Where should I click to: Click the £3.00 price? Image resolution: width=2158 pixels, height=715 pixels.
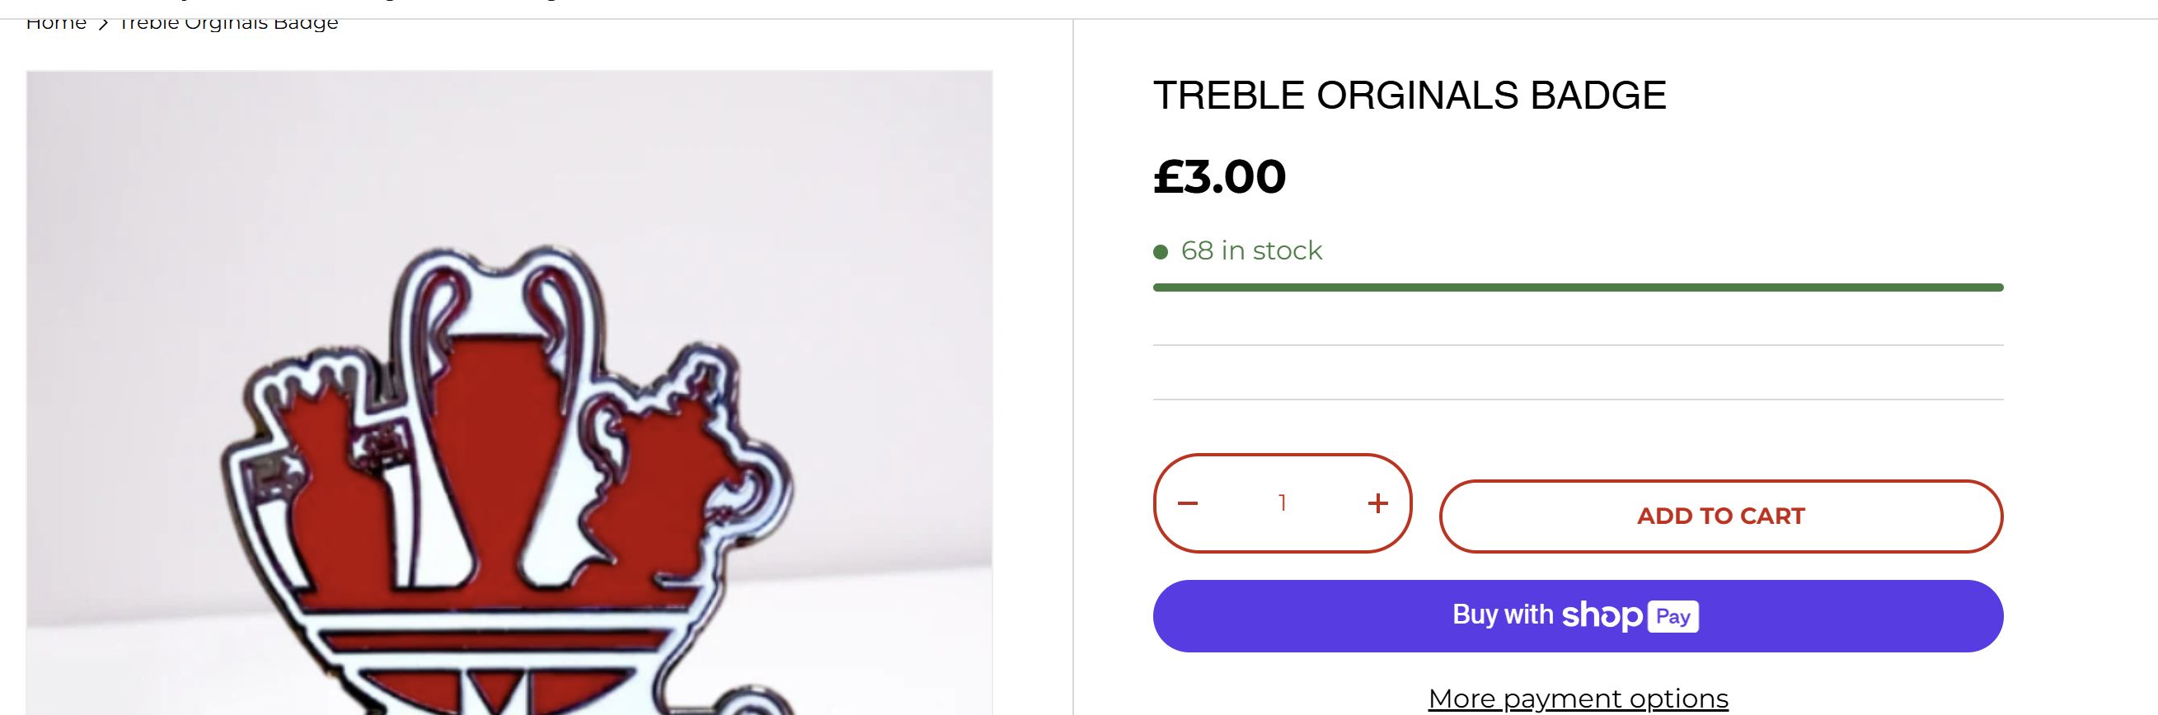pyautogui.click(x=1219, y=176)
